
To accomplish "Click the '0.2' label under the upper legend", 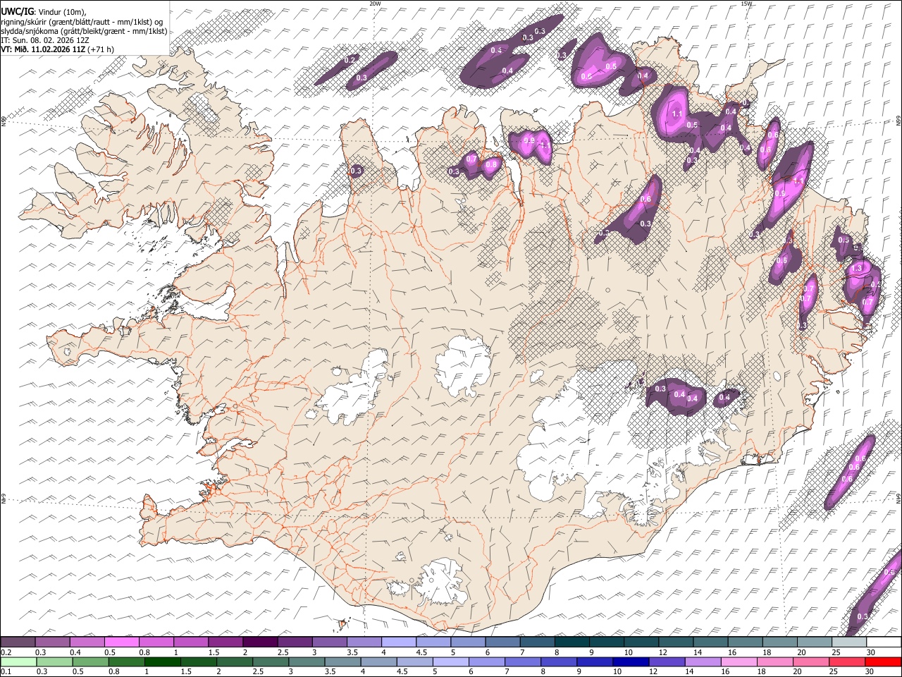I will pos(7,652).
